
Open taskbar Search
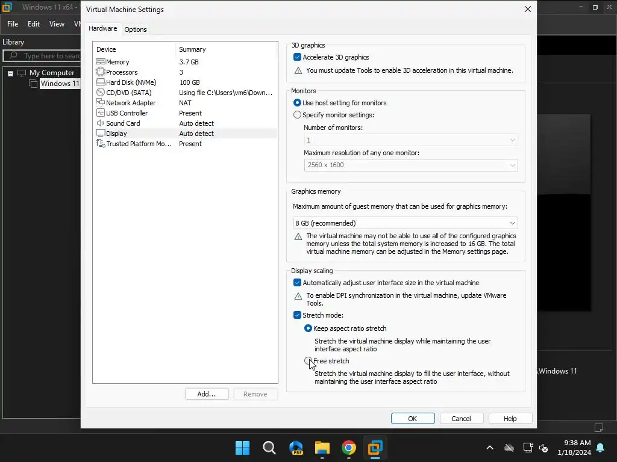pyautogui.click(x=269, y=448)
